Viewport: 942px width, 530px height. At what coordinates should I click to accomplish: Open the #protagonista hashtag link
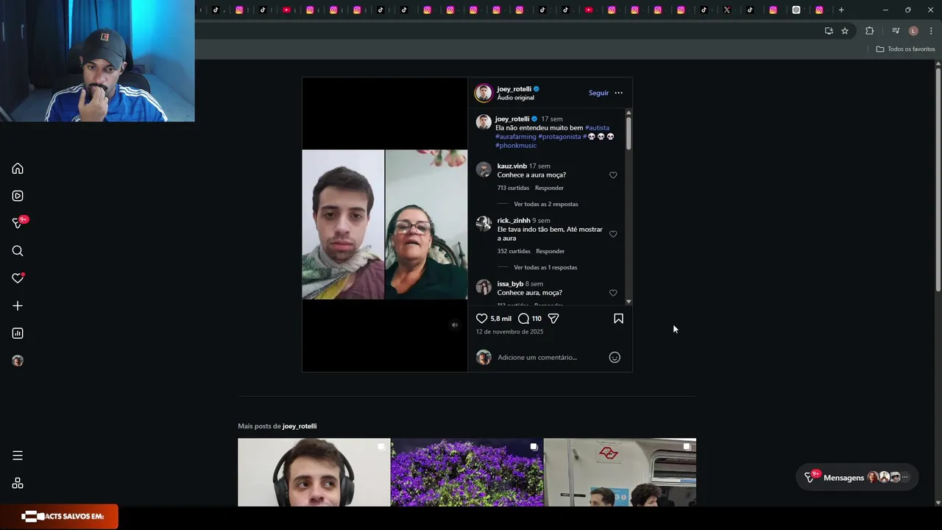(559, 136)
